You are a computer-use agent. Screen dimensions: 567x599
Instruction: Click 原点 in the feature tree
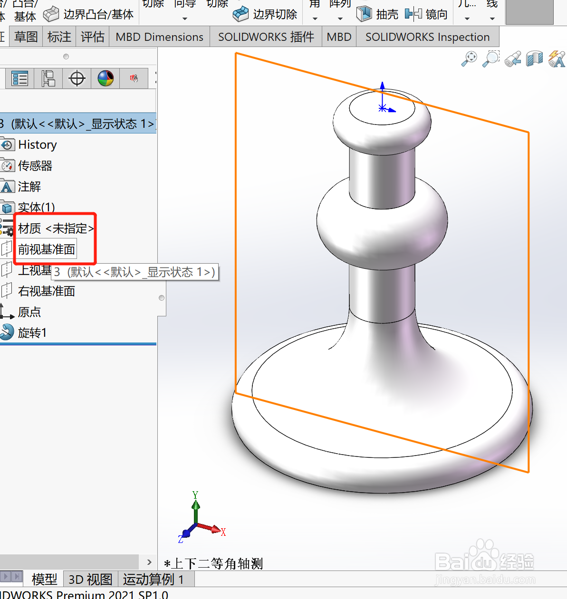click(29, 312)
